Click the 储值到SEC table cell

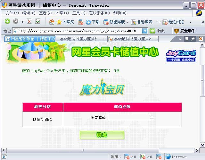(x=43, y=119)
